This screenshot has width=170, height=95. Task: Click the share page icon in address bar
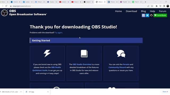tap(148, 6)
